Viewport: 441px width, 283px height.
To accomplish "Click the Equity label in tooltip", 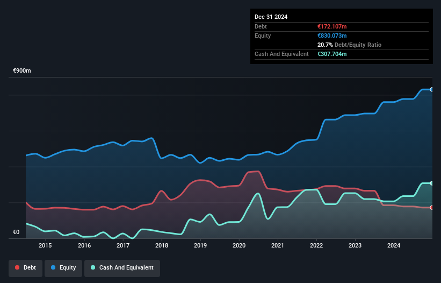I will (x=263, y=36).
